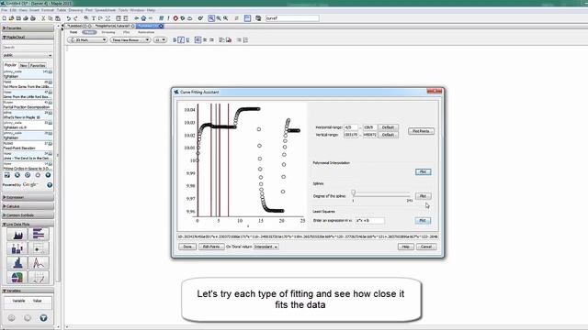Viewport: 588px width, 330px height.
Task: Expand the Calculus palette
Action: point(28,206)
